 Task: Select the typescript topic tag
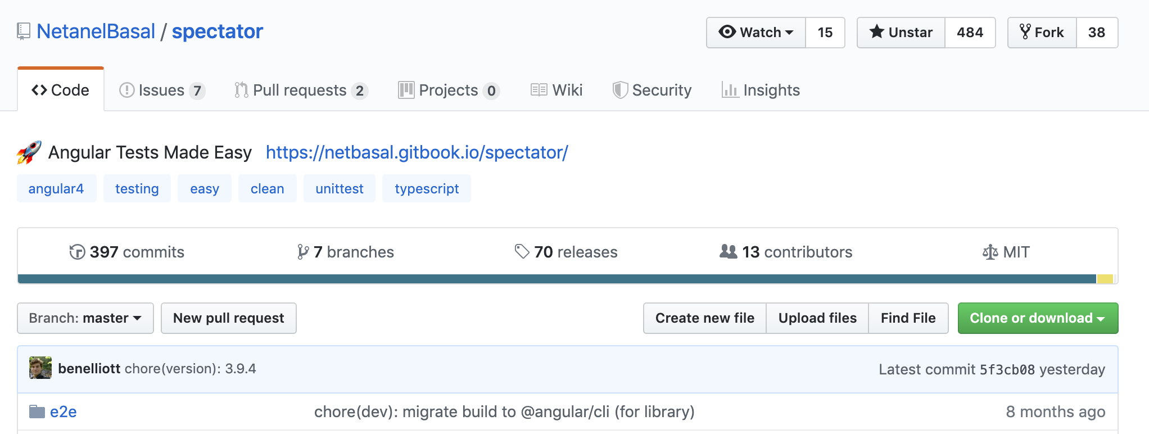tap(427, 188)
